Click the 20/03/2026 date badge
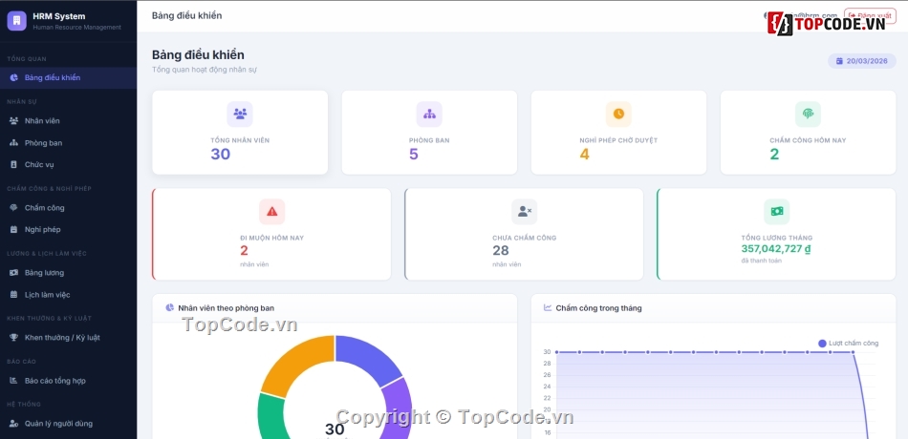Screen dimensions: 908x439 point(862,61)
